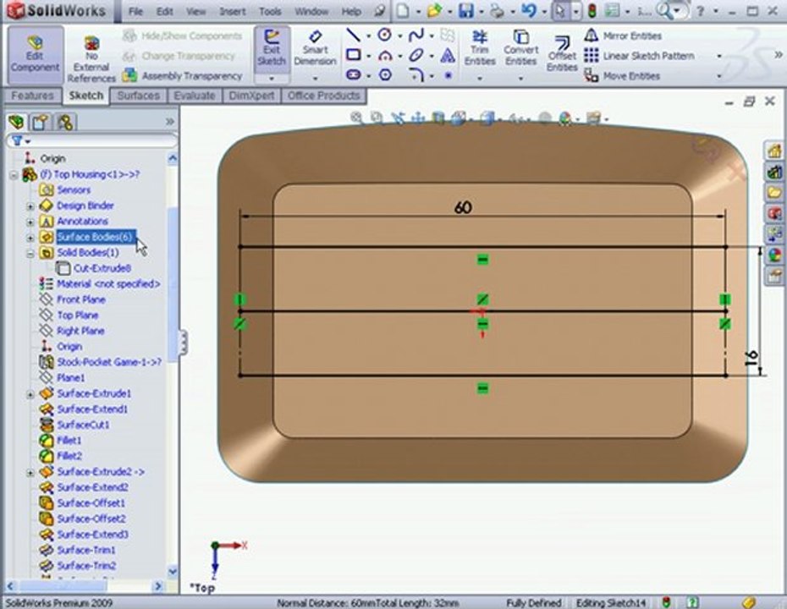
Task: Open Linear Sketch Pattern dropdown arrow
Action: (x=718, y=56)
